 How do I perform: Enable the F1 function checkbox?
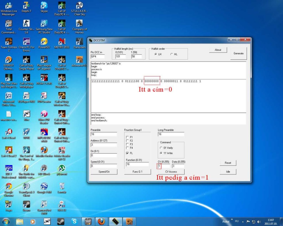127,137
